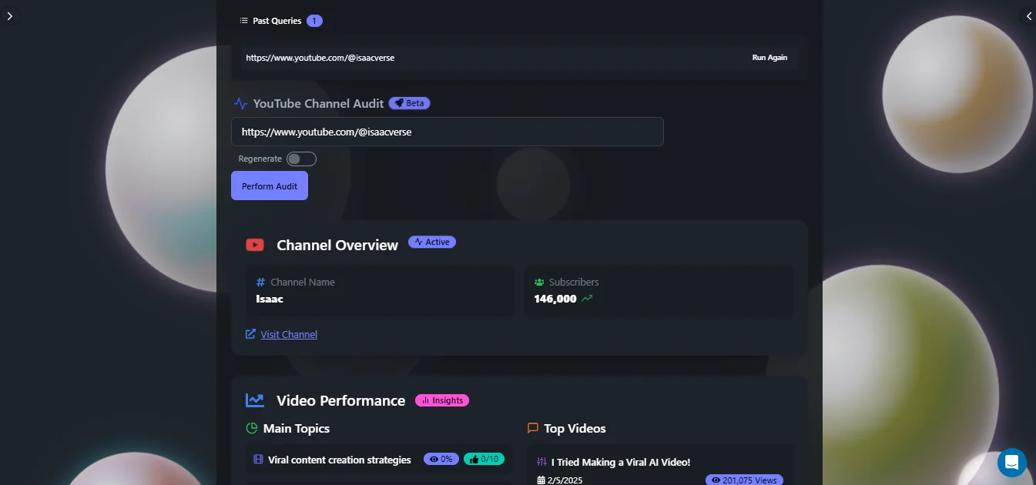1036x485 pixels.
Task: Select the past query isaacverse URL row
Action: [520, 58]
